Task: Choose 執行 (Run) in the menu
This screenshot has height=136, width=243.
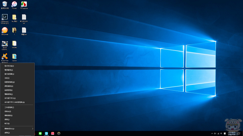Action: 17,124
